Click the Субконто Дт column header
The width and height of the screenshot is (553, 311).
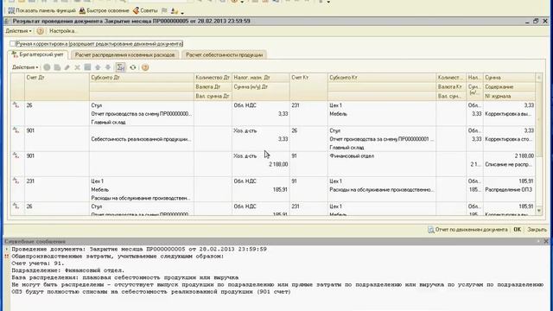(142, 78)
